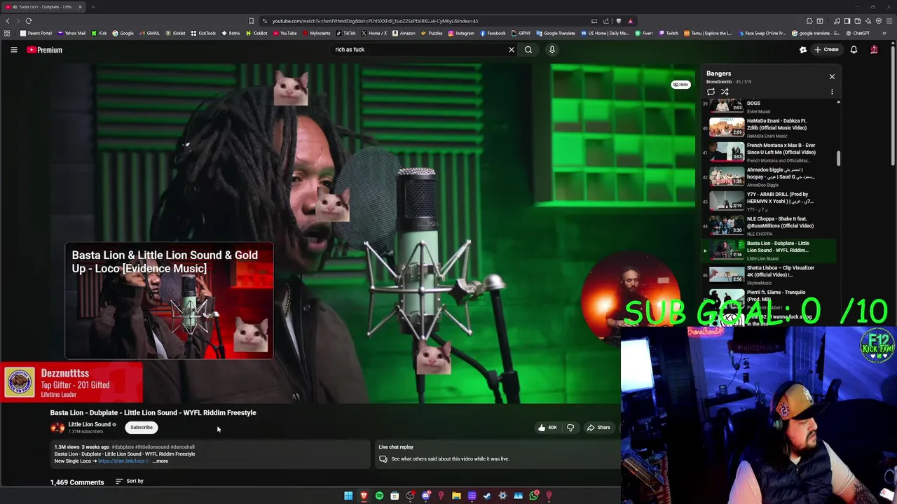Open ChatGPT bookmark
The image size is (897, 504).
[x=858, y=33]
